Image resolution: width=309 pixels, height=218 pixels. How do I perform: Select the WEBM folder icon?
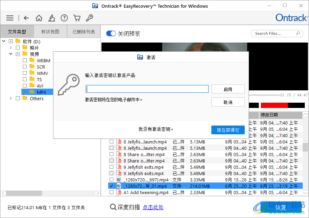click(x=32, y=60)
